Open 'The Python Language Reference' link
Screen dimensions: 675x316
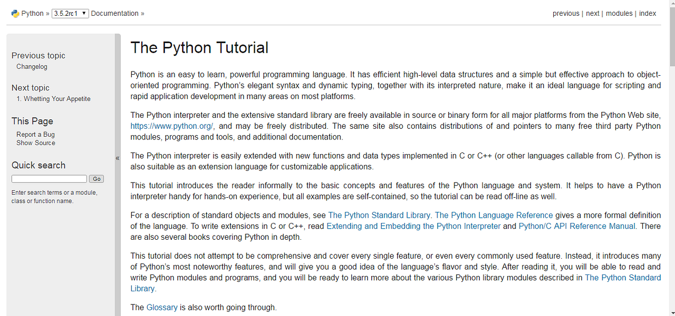[x=494, y=215]
